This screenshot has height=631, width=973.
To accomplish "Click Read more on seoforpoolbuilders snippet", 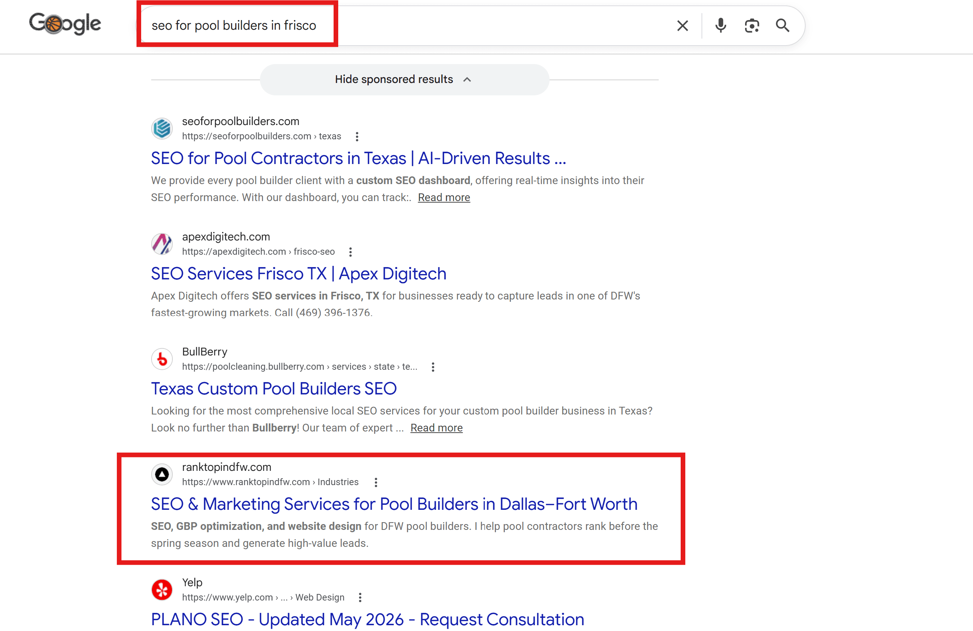I will coord(443,197).
